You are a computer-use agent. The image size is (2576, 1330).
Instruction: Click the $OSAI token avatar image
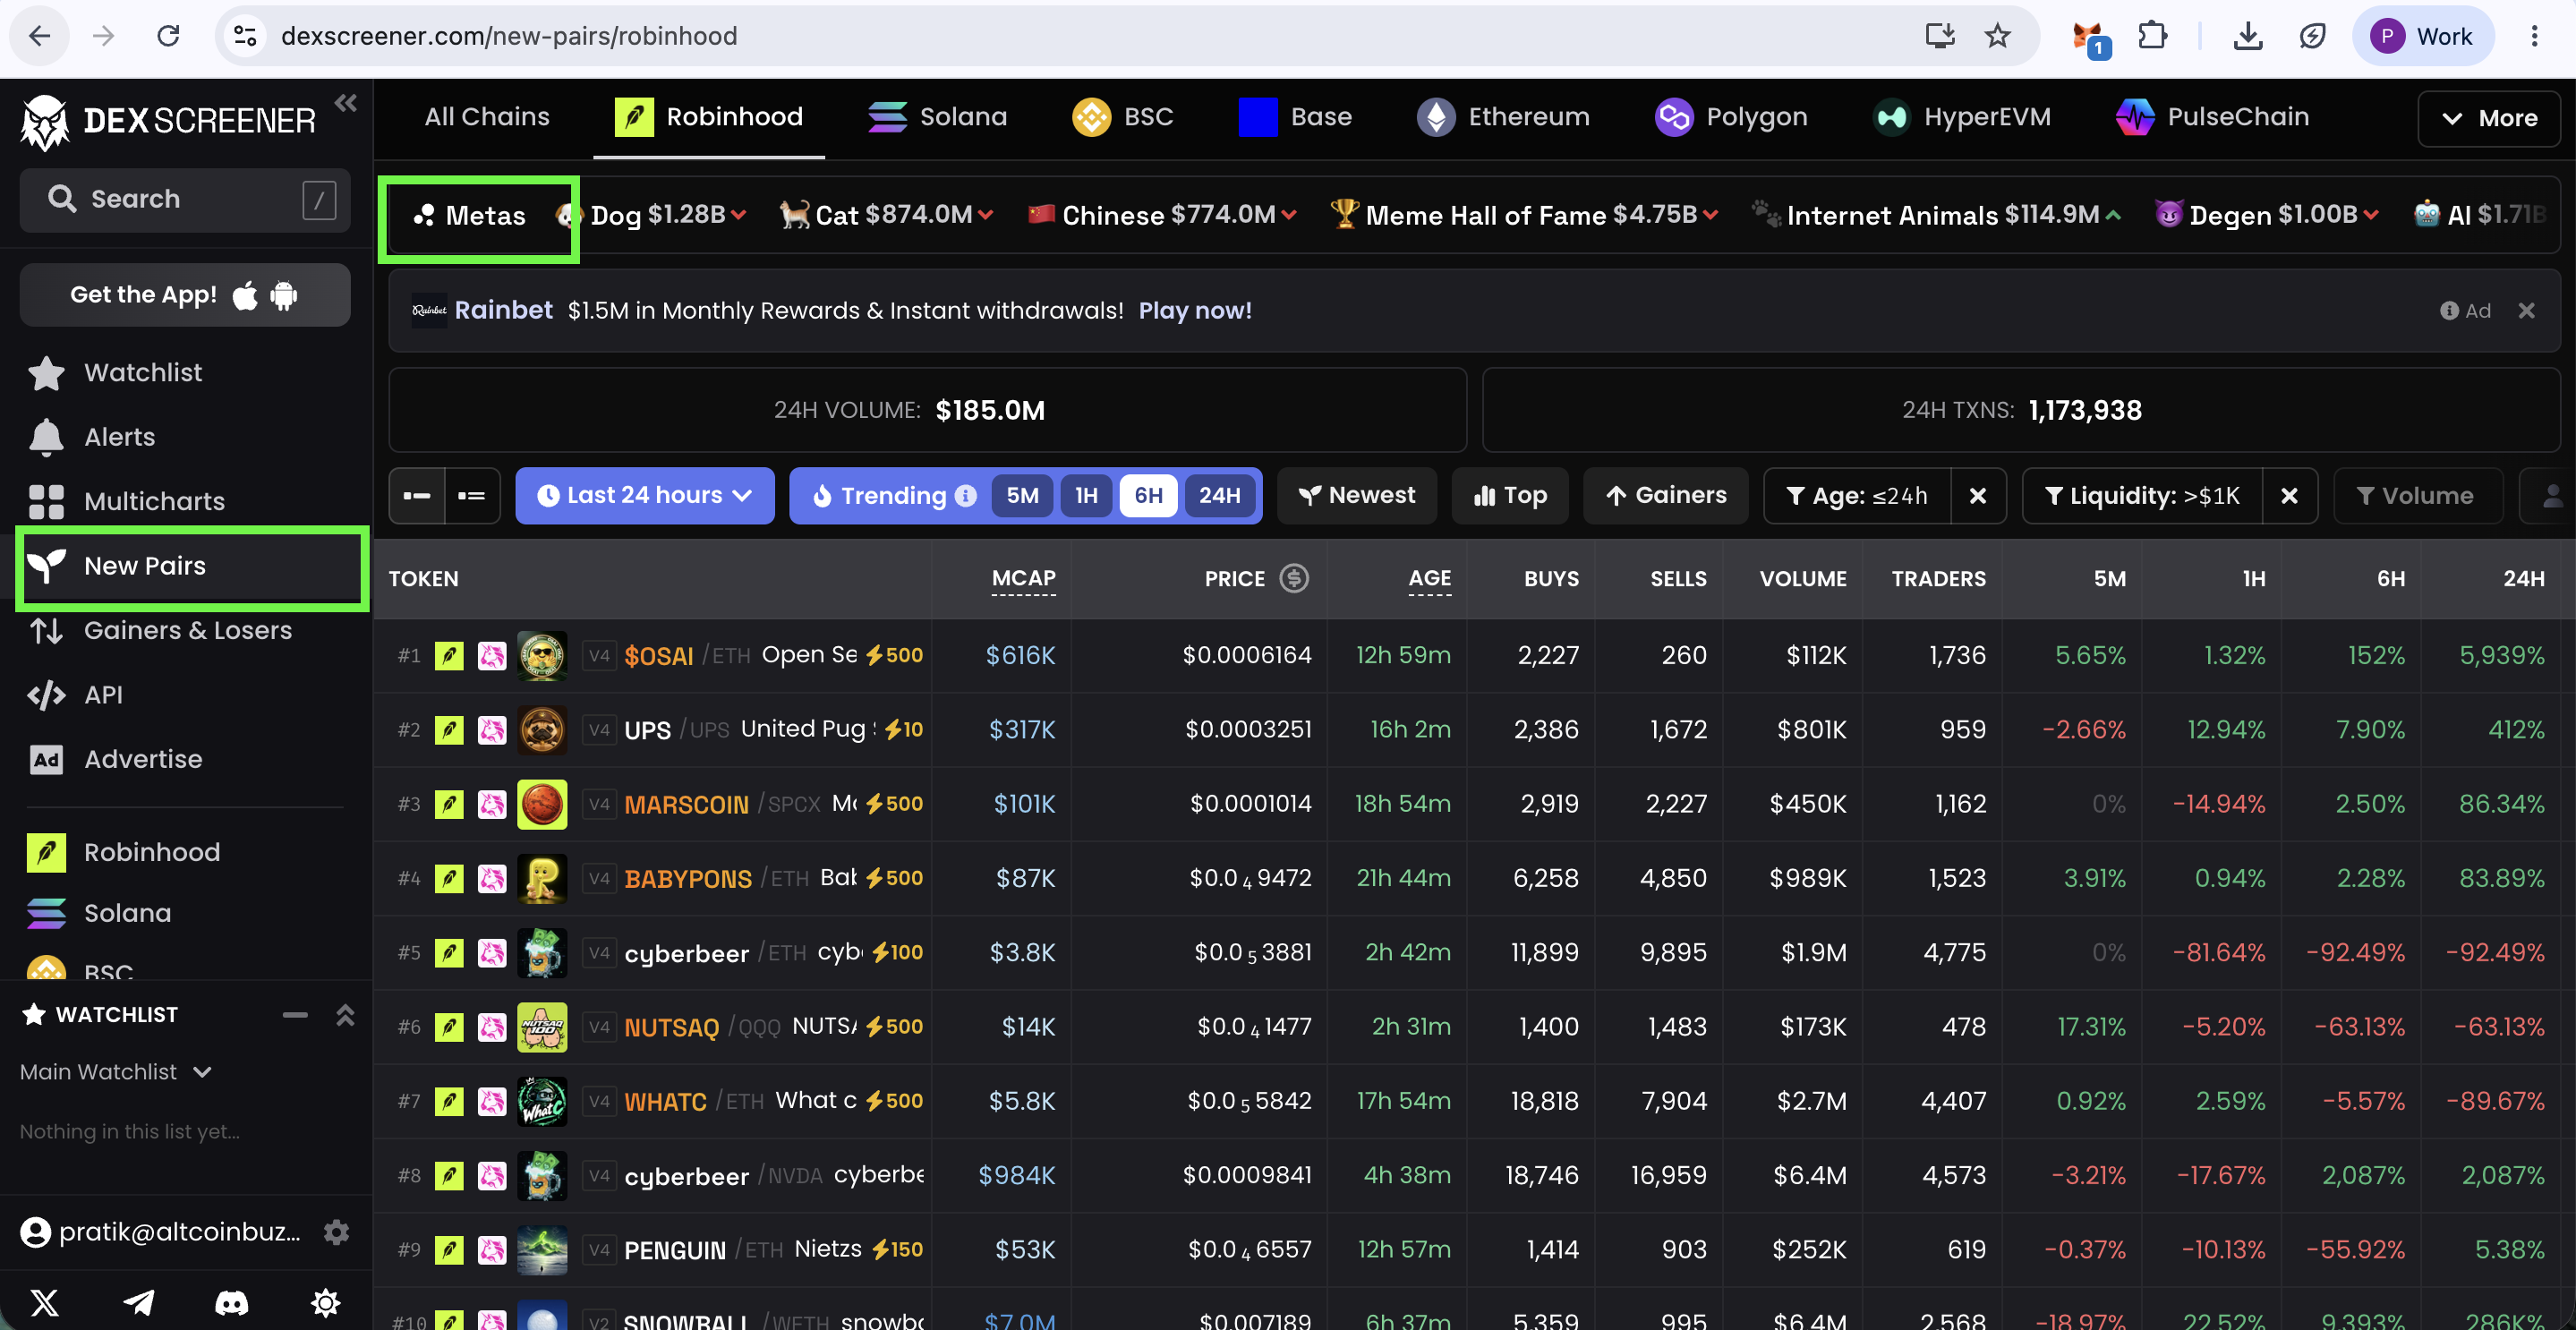[542, 656]
